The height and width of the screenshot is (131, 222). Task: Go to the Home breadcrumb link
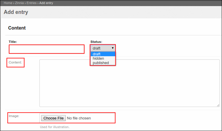tap(8, 3)
